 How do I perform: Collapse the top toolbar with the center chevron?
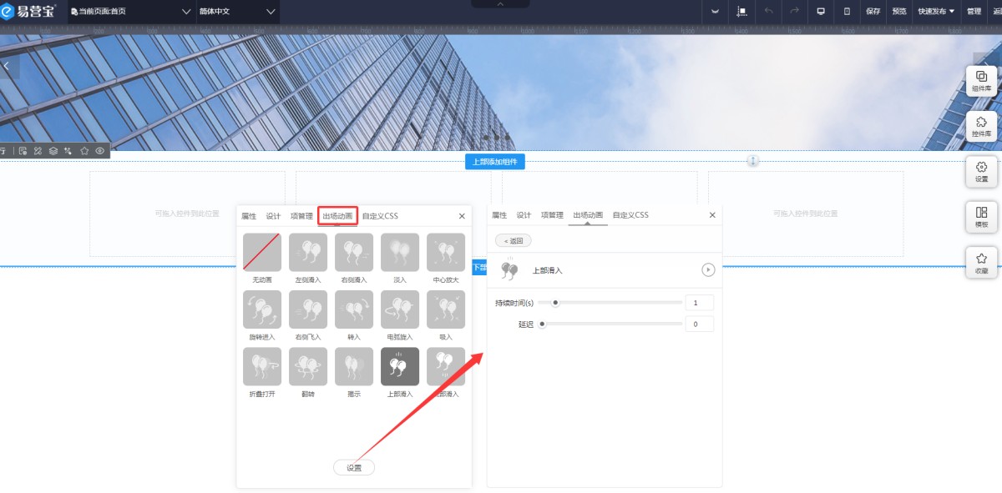pyautogui.click(x=500, y=4)
